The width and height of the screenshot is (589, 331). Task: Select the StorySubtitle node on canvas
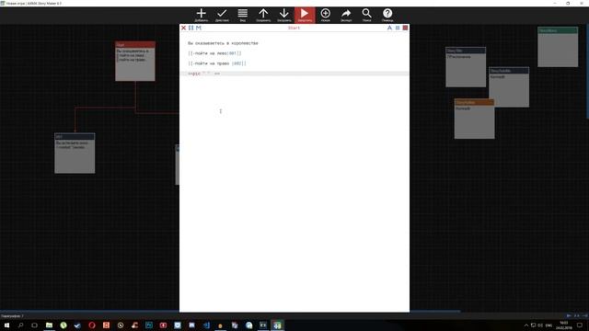click(509, 87)
